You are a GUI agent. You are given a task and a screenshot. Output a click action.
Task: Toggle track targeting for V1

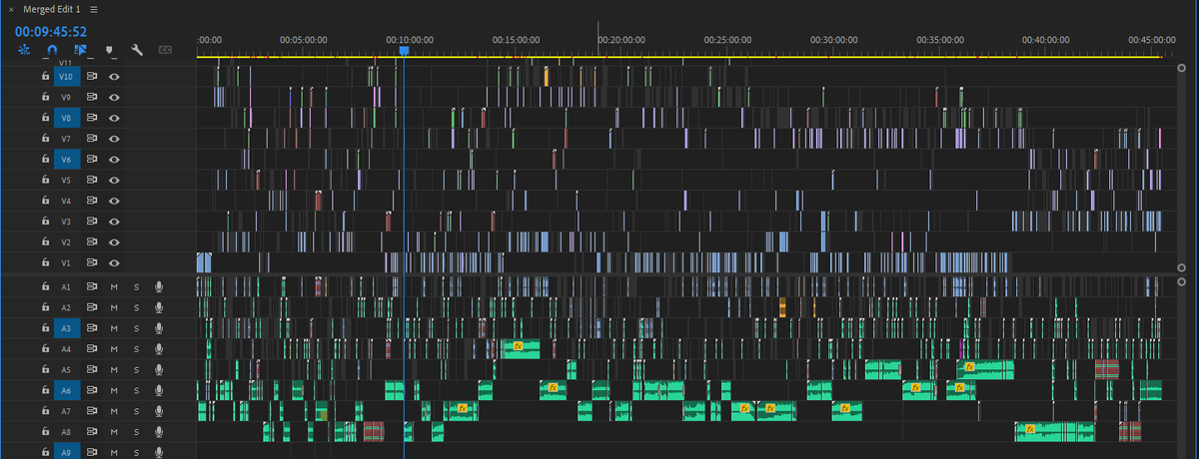[66, 263]
